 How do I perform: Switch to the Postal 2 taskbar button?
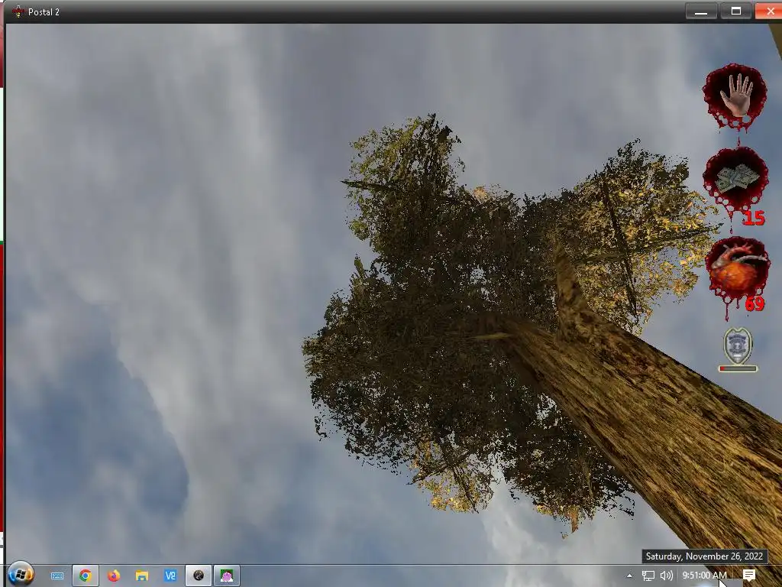pyautogui.click(x=227, y=576)
